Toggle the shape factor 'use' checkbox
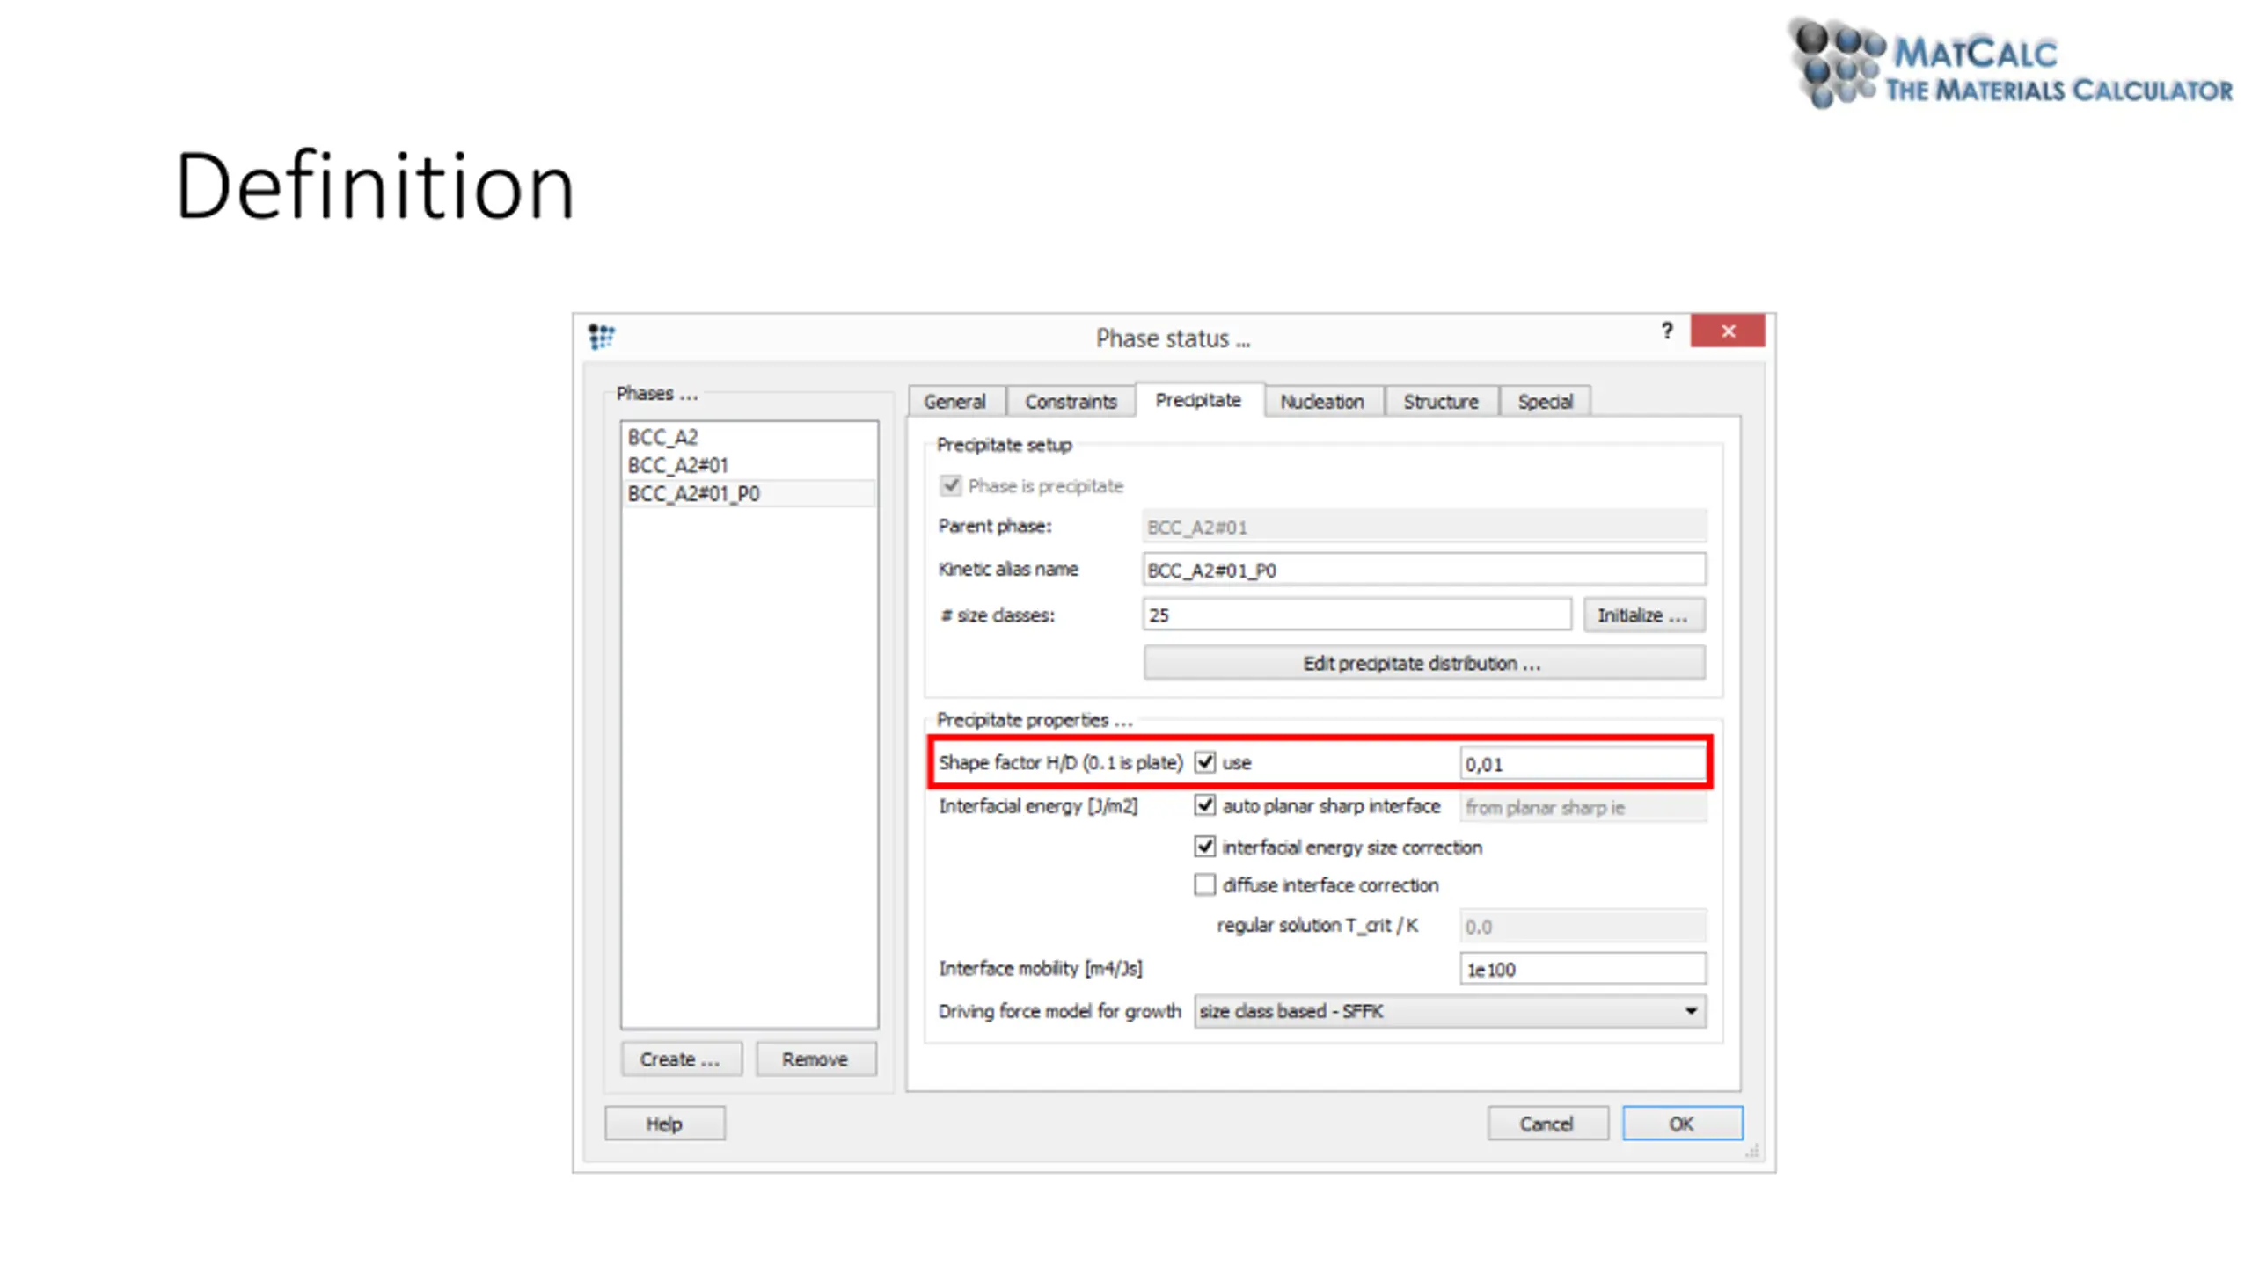2252x1266 pixels. (x=1205, y=762)
